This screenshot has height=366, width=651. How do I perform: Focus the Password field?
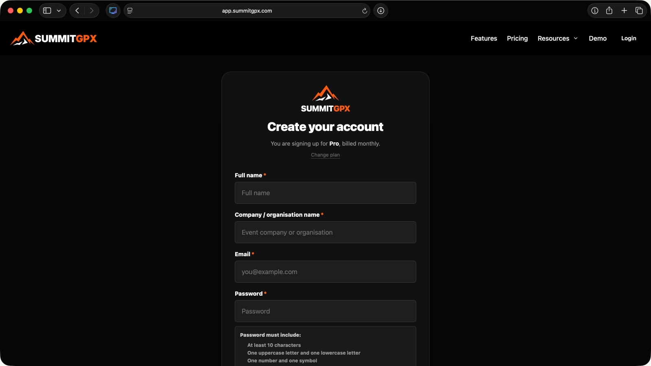tap(325, 311)
